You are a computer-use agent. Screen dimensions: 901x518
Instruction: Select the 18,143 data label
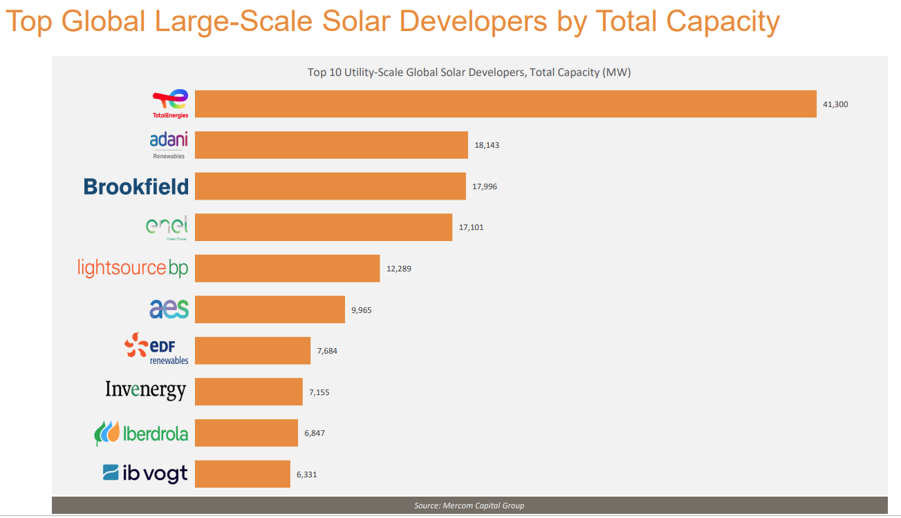tap(487, 145)
